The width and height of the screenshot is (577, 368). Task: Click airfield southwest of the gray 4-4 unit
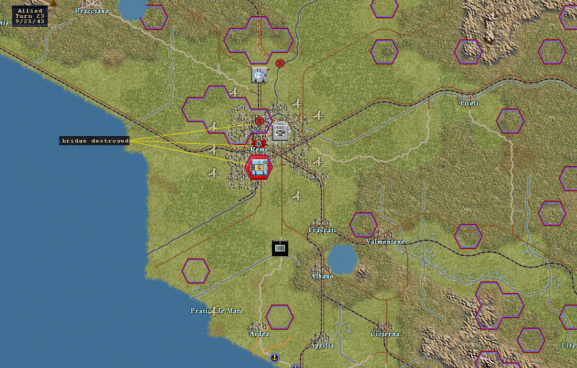coord(234,92)
